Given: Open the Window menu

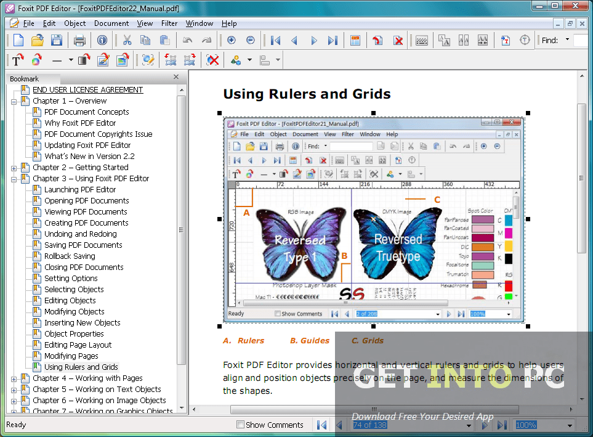Looking at the screenshot, I should coord(200,23).
